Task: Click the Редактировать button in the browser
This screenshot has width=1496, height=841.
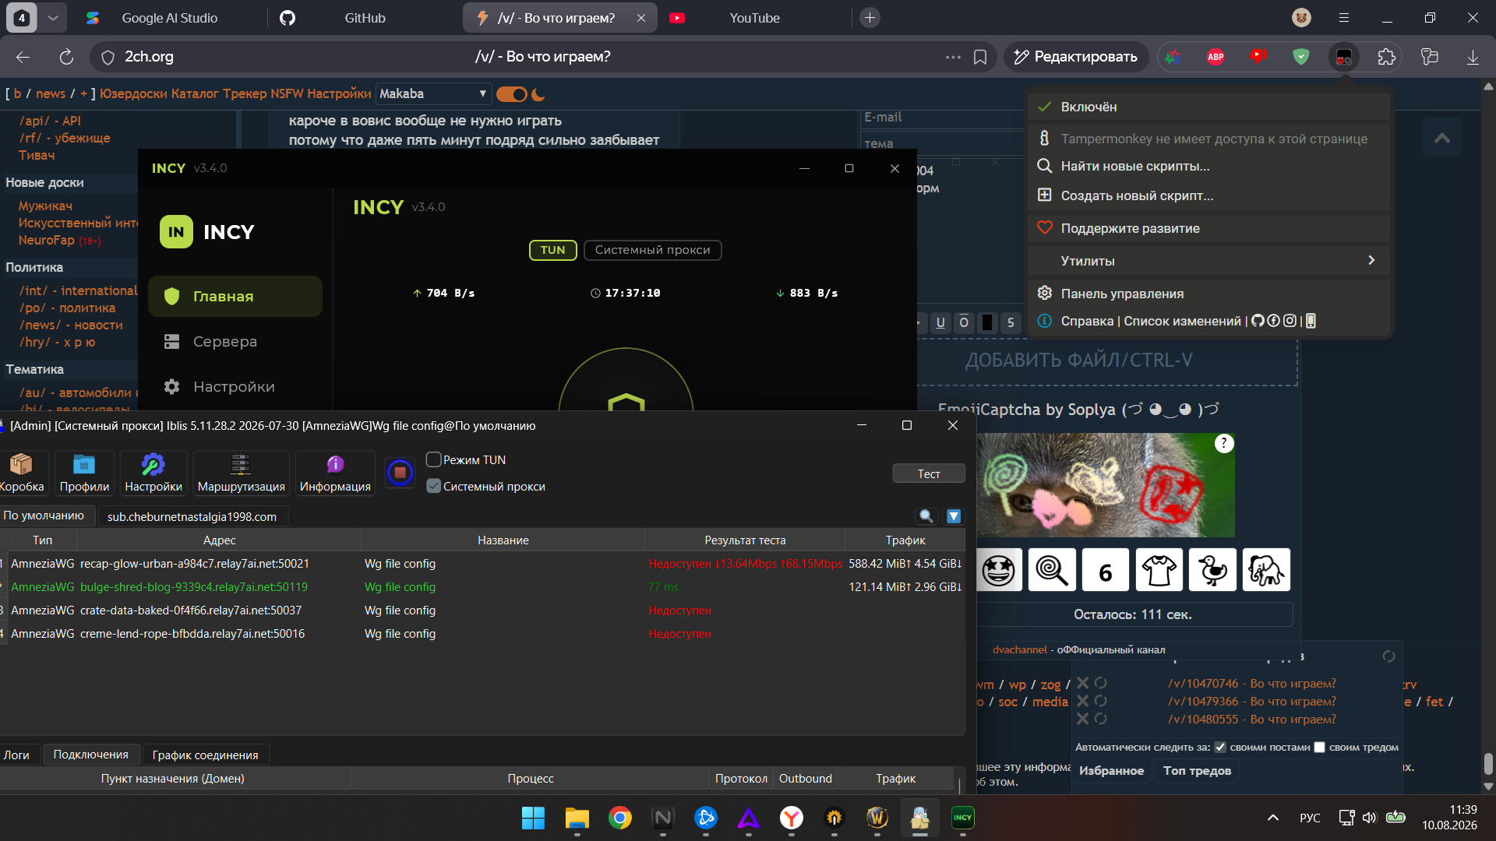Action: pos(1076,57)
